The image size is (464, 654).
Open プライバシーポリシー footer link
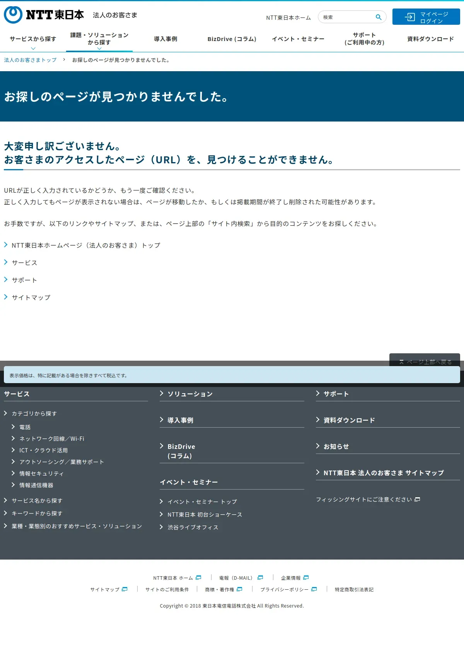[284, 590]
